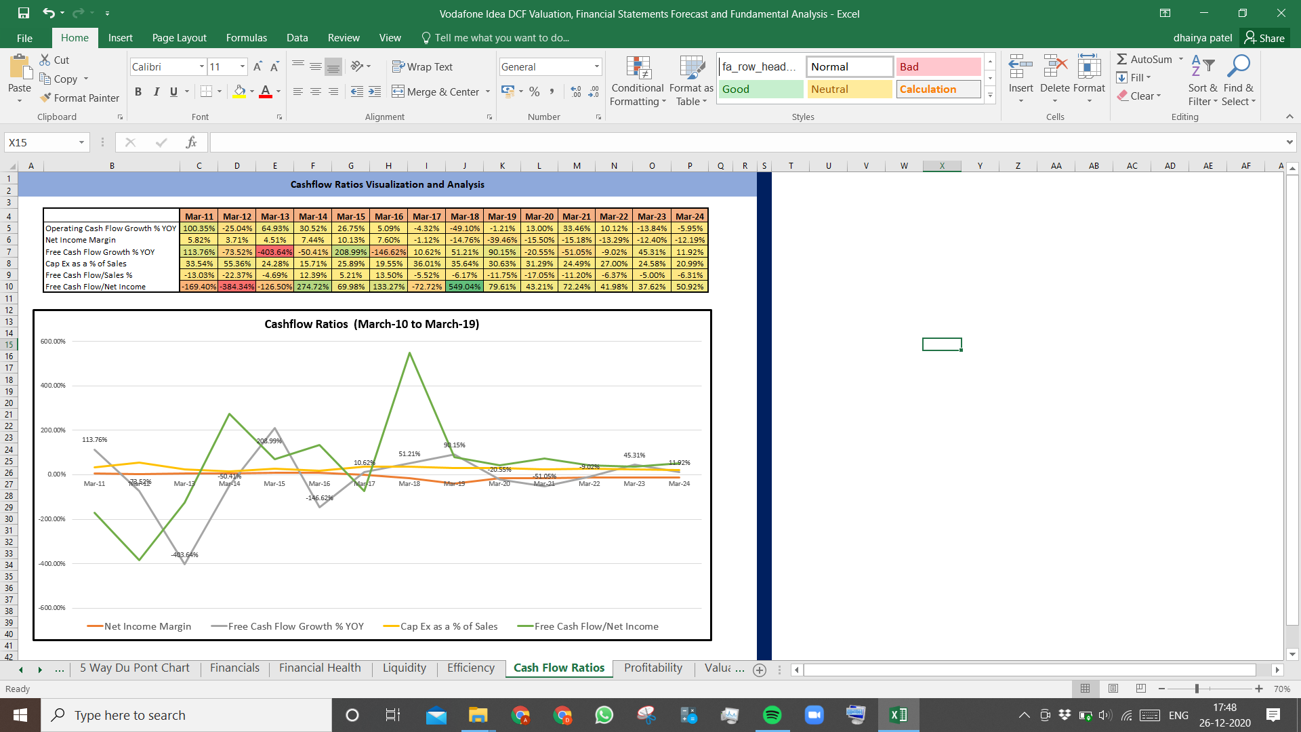Open accounting number format icon
The image size is (1301, 732).
(508, 91)
